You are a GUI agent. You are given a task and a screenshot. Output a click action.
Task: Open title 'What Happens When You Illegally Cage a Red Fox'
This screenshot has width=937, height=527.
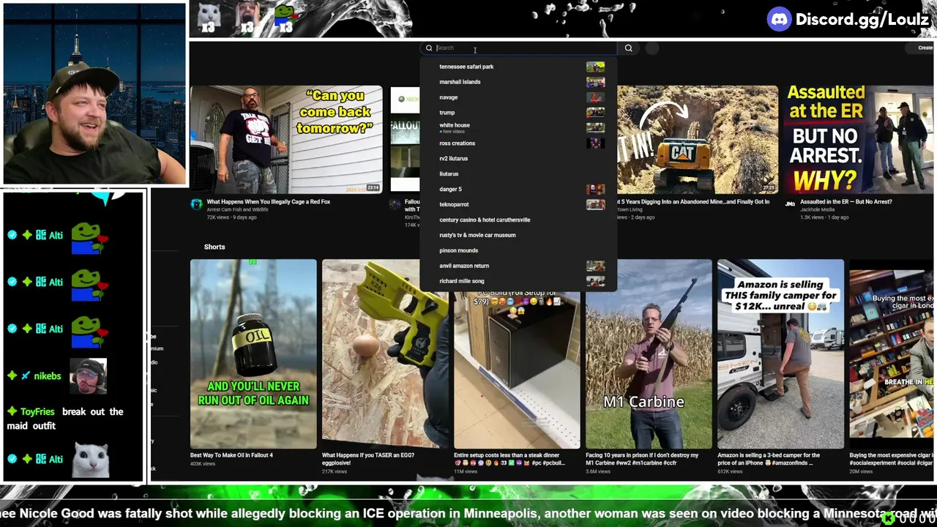(x=268, y=202)
